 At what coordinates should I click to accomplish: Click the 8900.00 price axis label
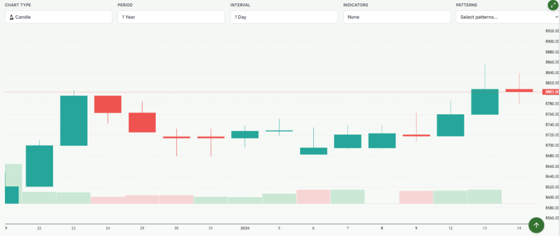[552, 42]
